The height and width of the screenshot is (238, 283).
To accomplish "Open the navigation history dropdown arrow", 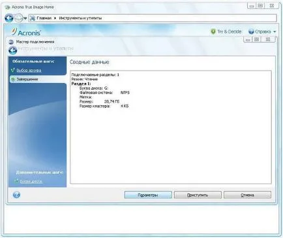I will (x=25, y=18).
